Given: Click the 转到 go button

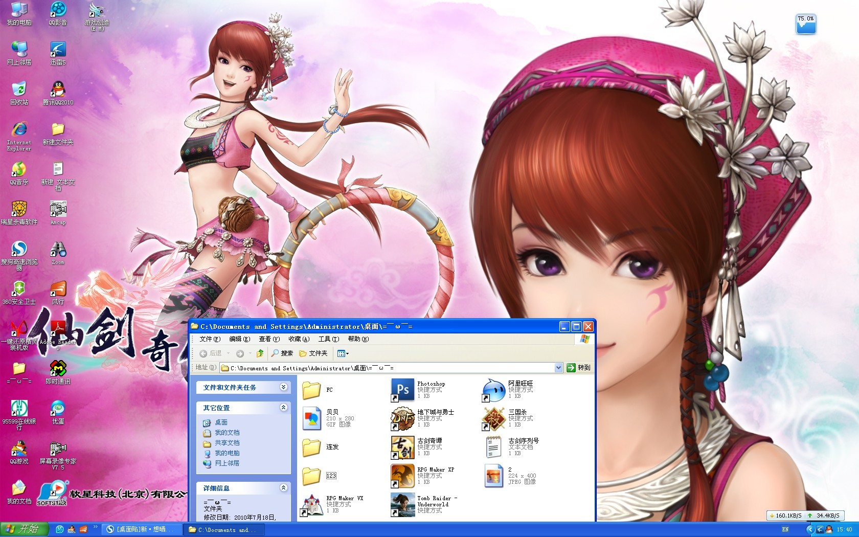Looking at the screenshot, I should [578, 368].
